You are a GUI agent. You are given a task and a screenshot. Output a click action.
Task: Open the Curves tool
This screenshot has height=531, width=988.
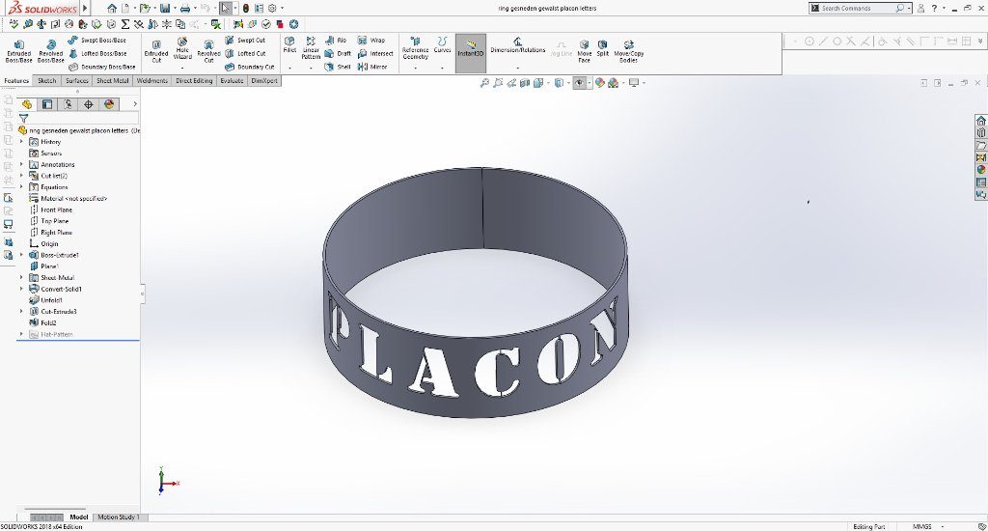442,44
